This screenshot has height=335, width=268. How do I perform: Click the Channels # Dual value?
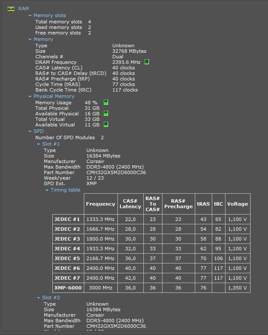point(118,57)
